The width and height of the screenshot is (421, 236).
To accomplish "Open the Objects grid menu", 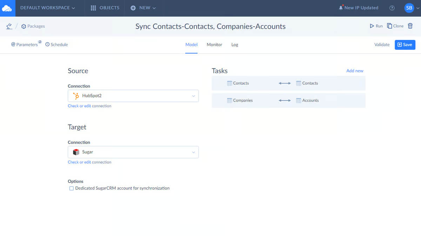I will pos(105,8).
